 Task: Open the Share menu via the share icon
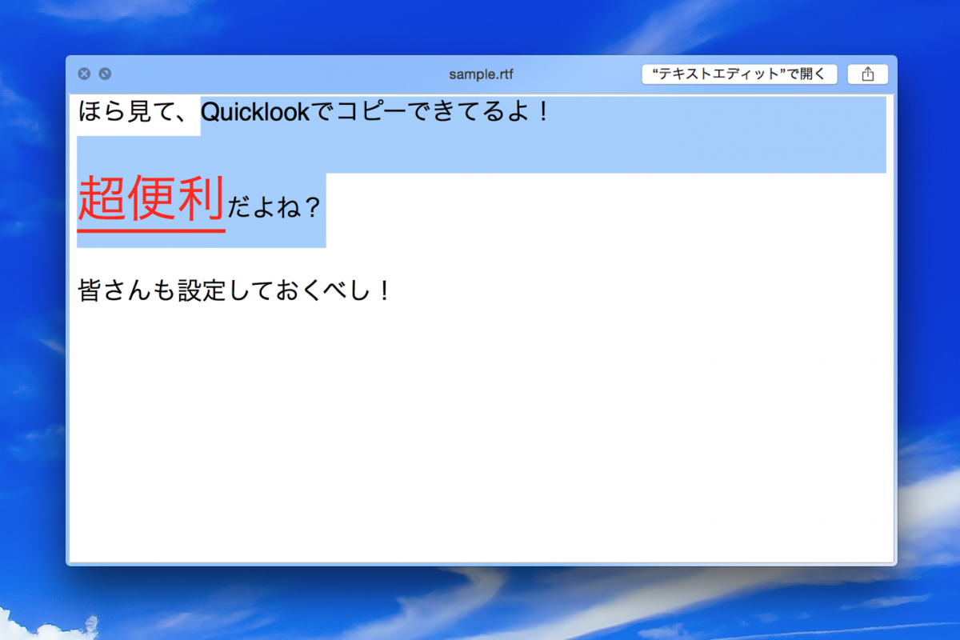point(868,74)
